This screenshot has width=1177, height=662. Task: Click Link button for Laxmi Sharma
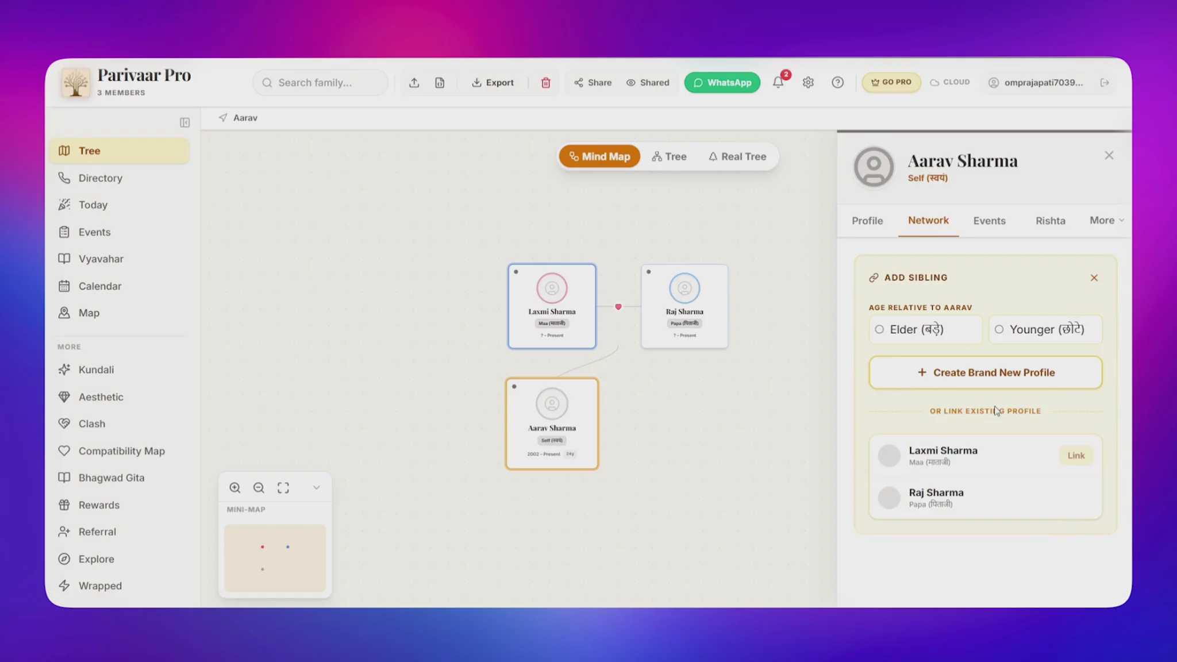1076,456
